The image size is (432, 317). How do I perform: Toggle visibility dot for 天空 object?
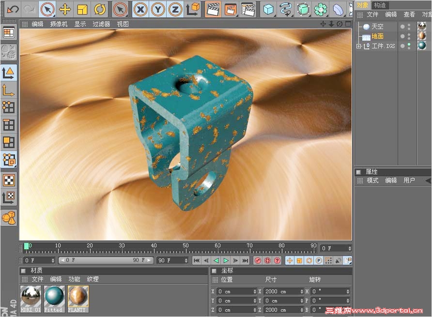tap(403, 27)
